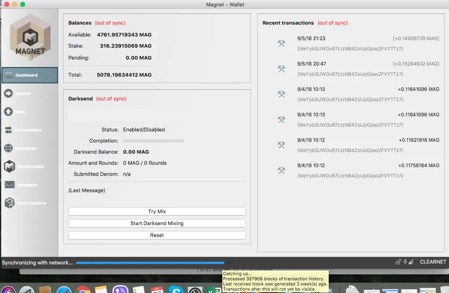Image resolution: width=449 pixels, height=293 pixels.
Task: Click the Balances out of sync warning
Action: click(x=110, y=23)
